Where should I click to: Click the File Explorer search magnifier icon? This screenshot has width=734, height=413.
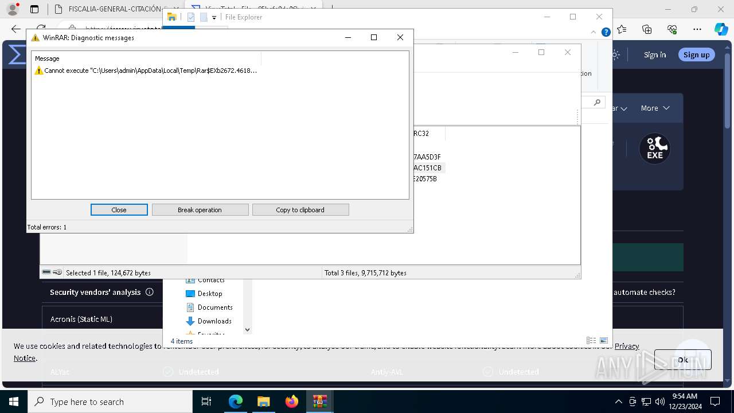(x=597, y=102)
